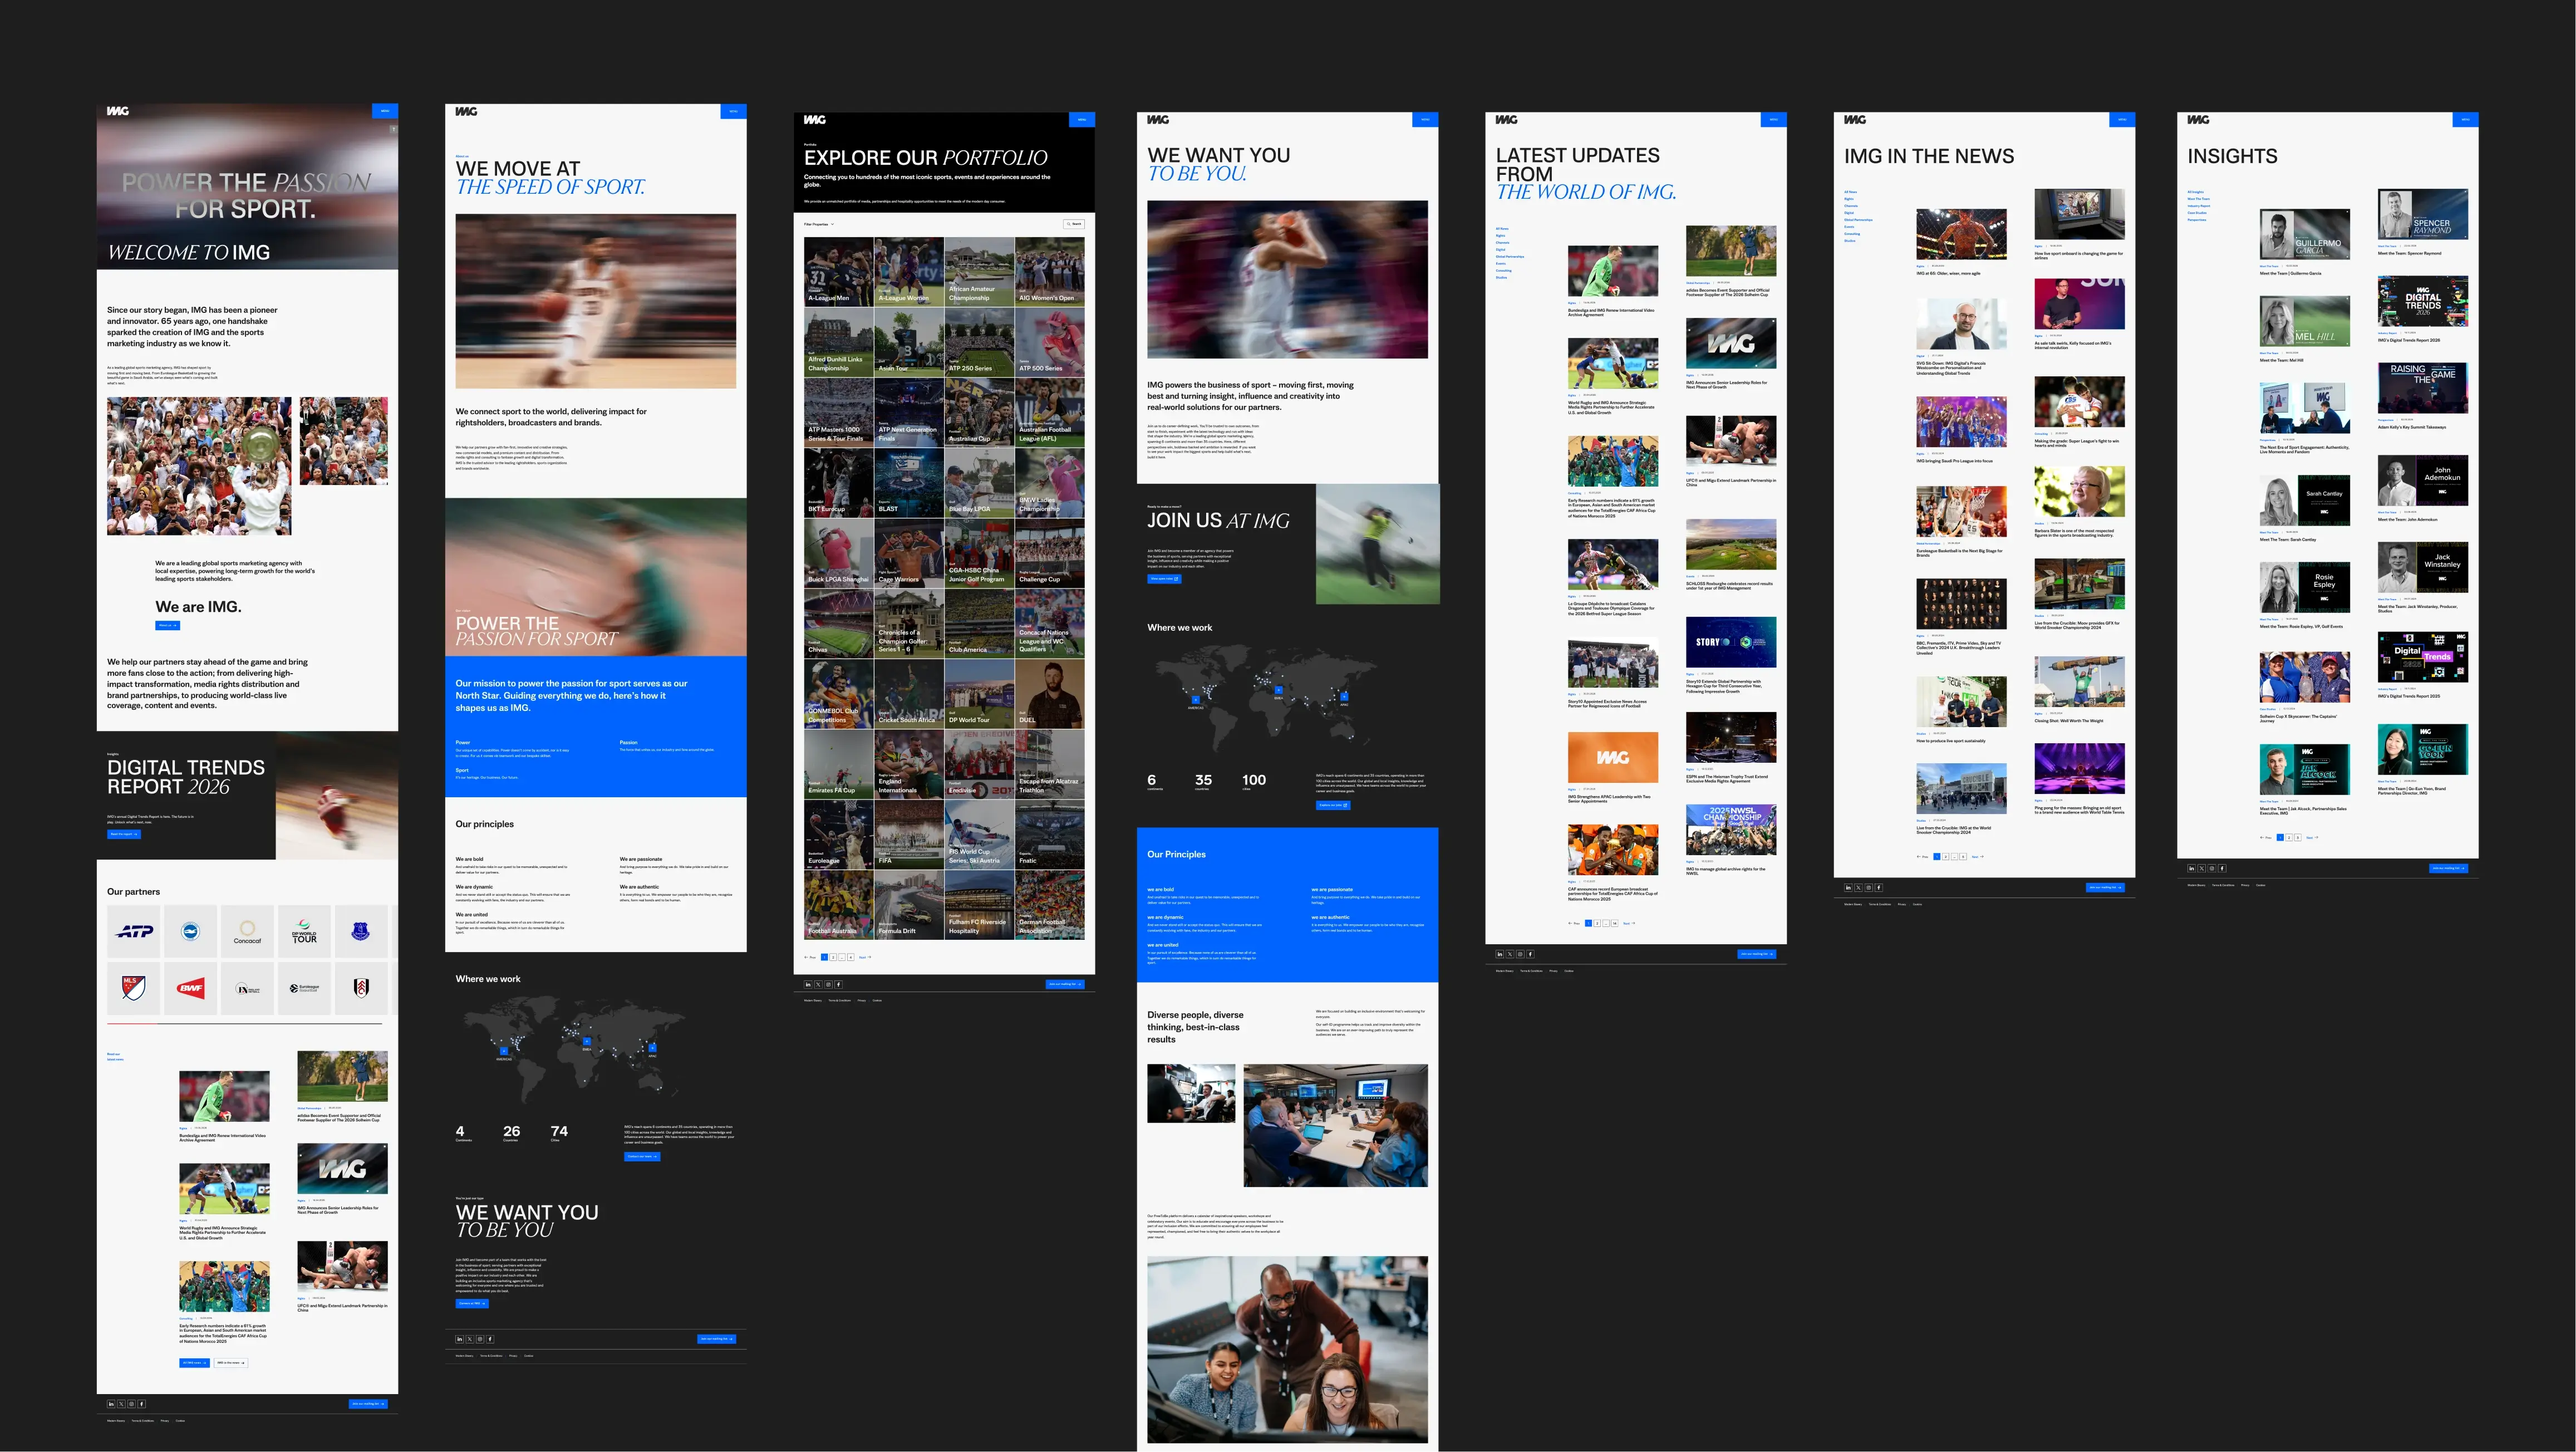The height and width of the screenshot is (1452, 2576).
Task: Select DP World Tour partner logo
Action: [x=304, y=931]
